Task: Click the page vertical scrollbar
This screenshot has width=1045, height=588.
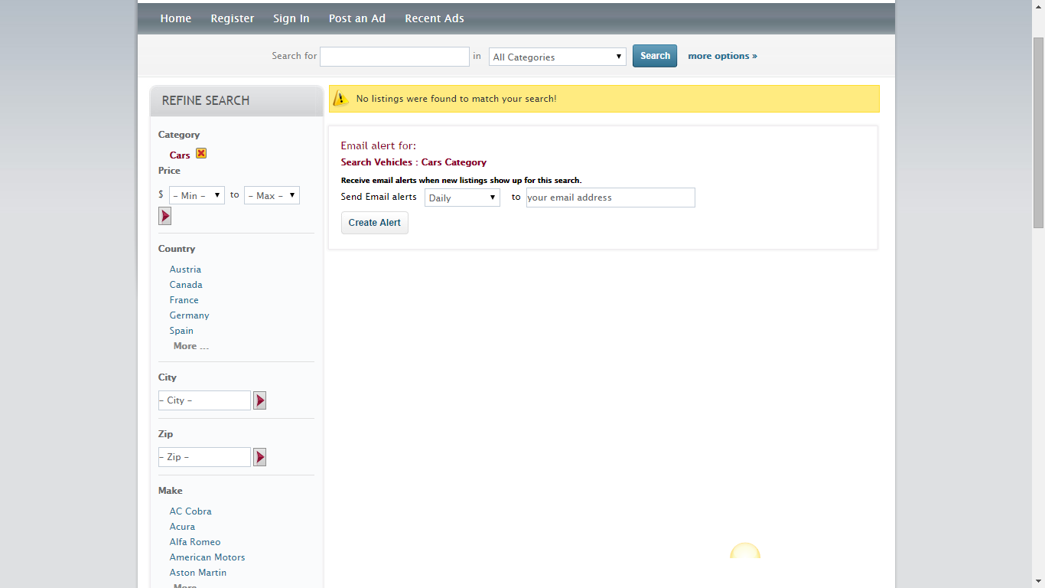Action: (1038, 130)
